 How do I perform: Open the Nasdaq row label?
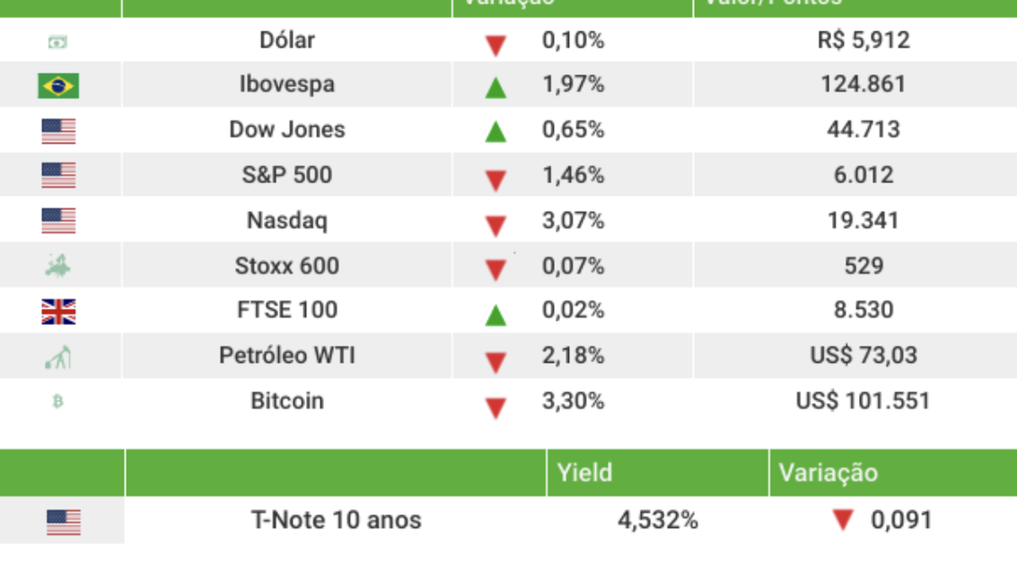[287, 220]
